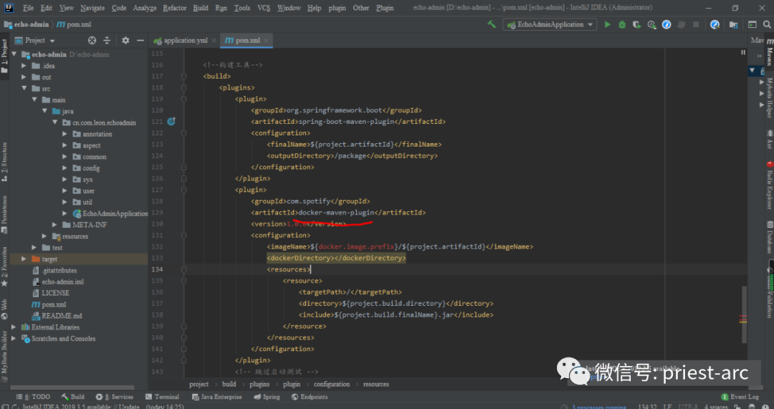Collapse the echo-admin root project node
Image resolution: width=774 pixels, height=409 pixels.
point(14,54)
